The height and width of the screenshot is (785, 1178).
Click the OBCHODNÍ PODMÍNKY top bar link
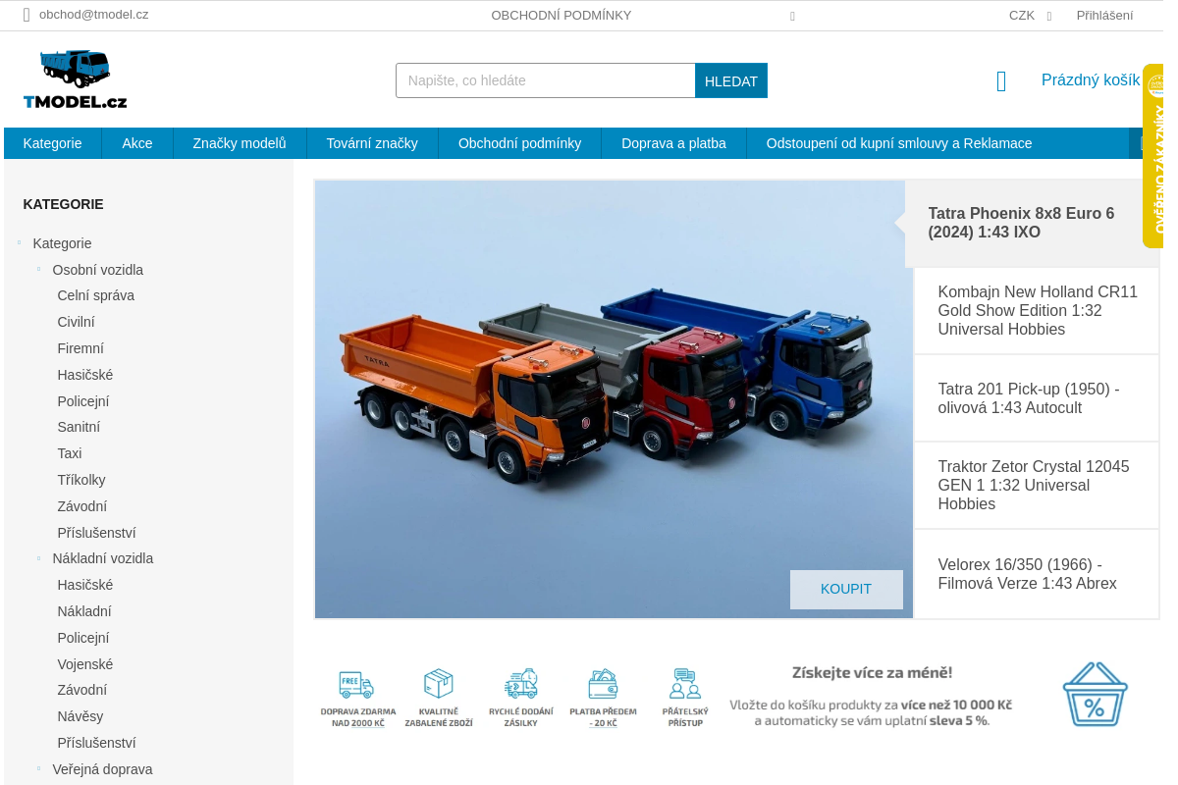(x=562, y=15)
